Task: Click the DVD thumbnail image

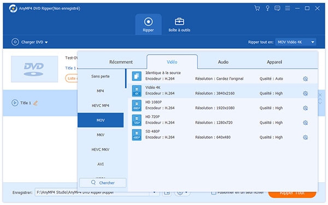Action: [34, 69]
